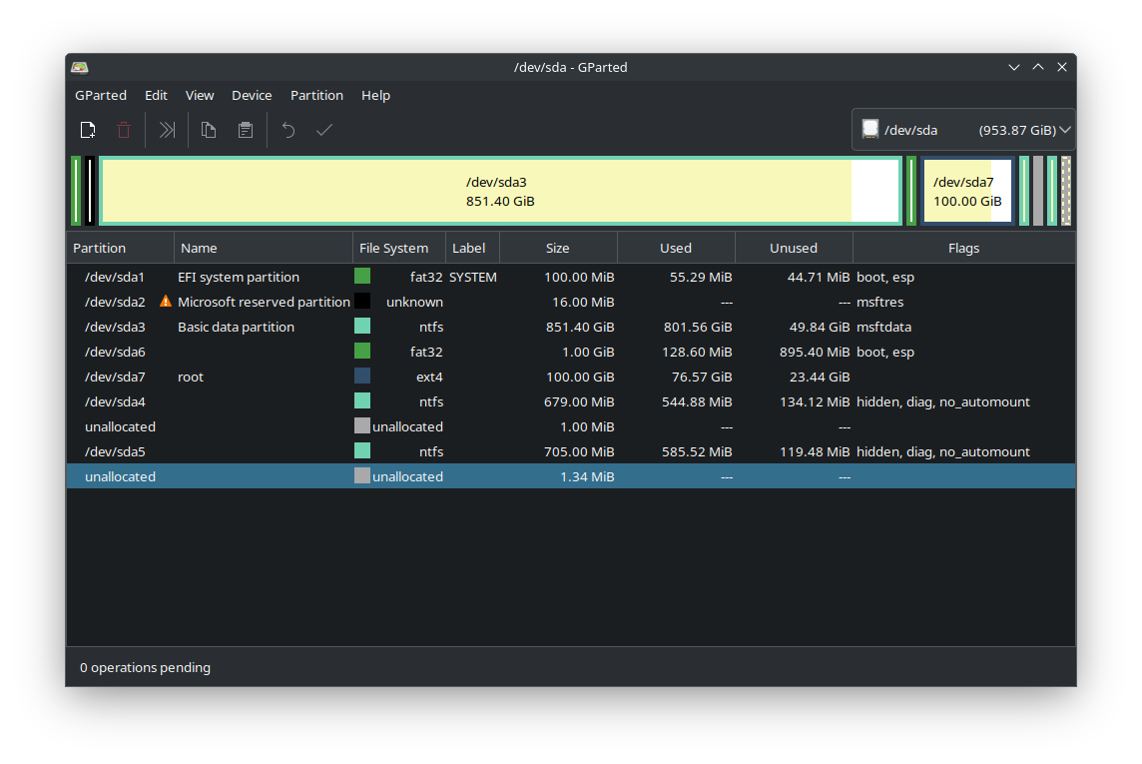This screenshot has height=764, width=1142.
Task: Click the red Delete partition trash icon
Action: [x=124, y=131]
